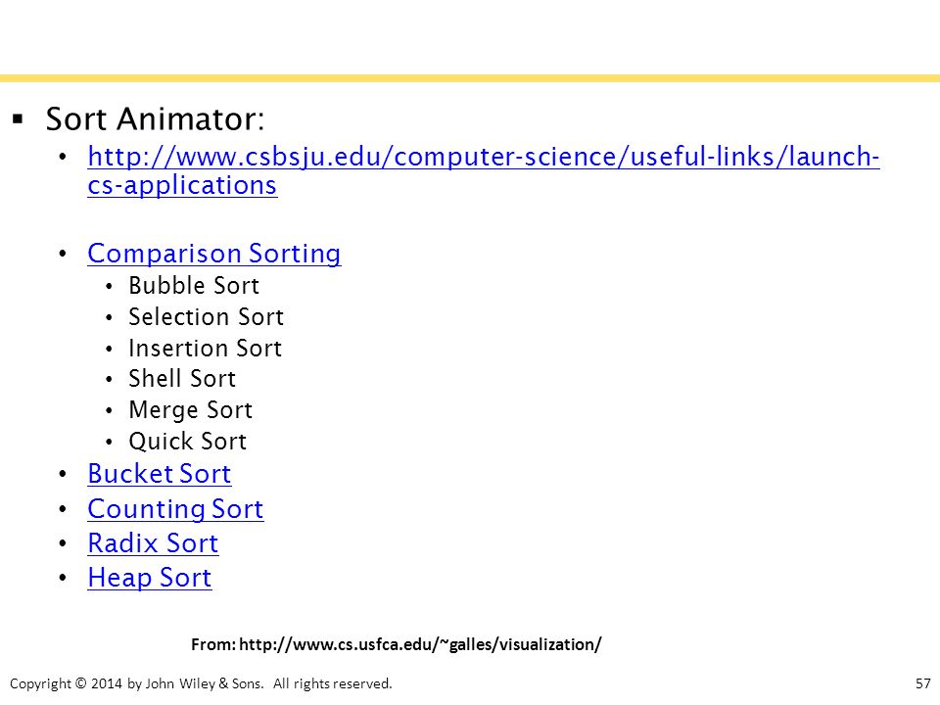Click the Shell Sort list item

tap(182, 379)
